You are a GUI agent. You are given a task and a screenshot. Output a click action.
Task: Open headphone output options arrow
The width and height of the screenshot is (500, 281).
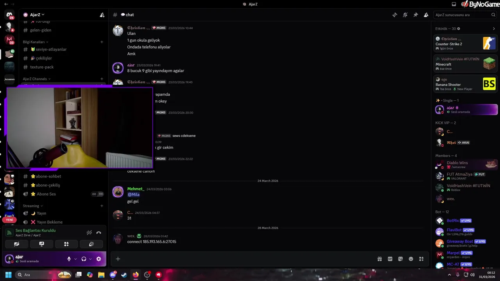(90, 259)
